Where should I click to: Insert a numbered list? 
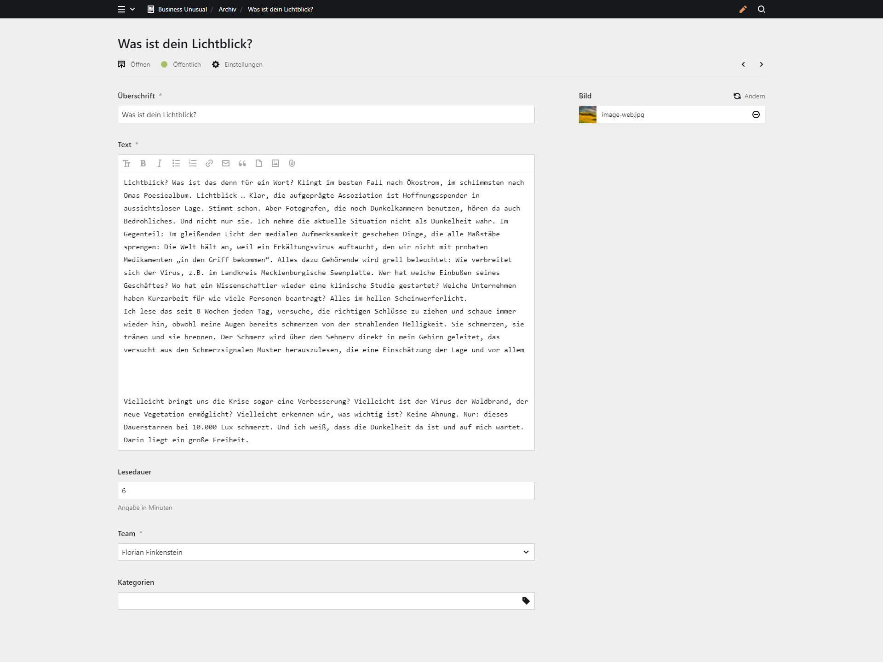click(193, 163)
